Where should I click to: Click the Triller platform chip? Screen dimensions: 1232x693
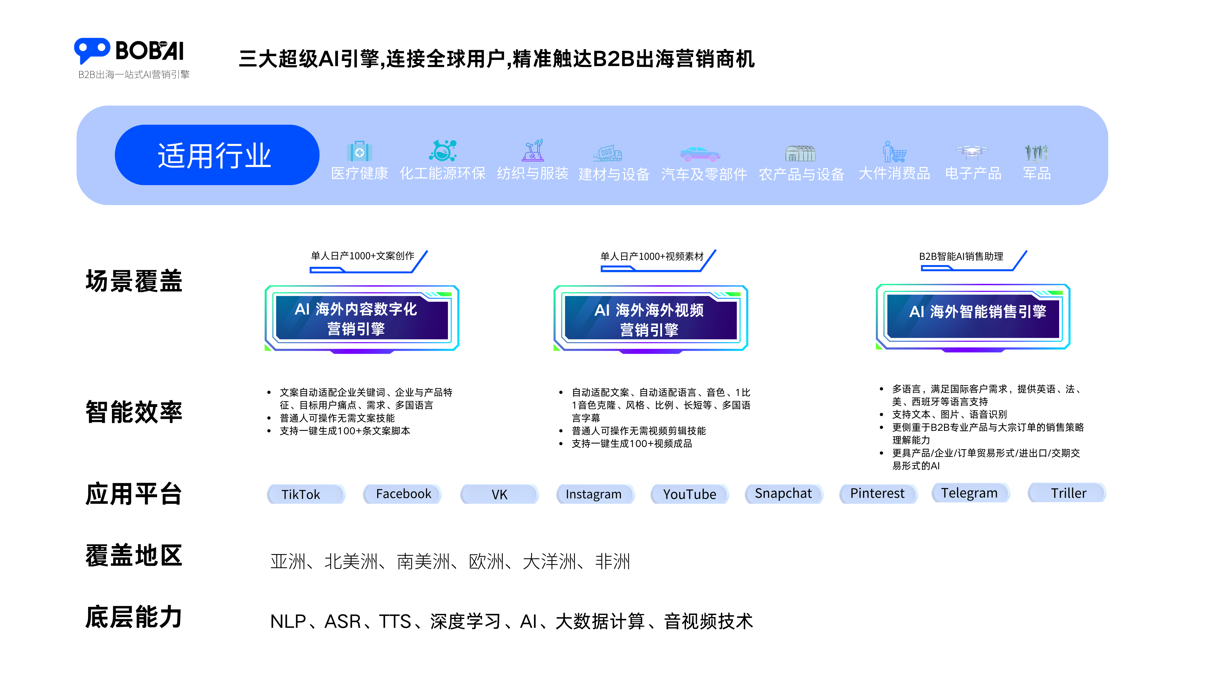pos(1067,493)
